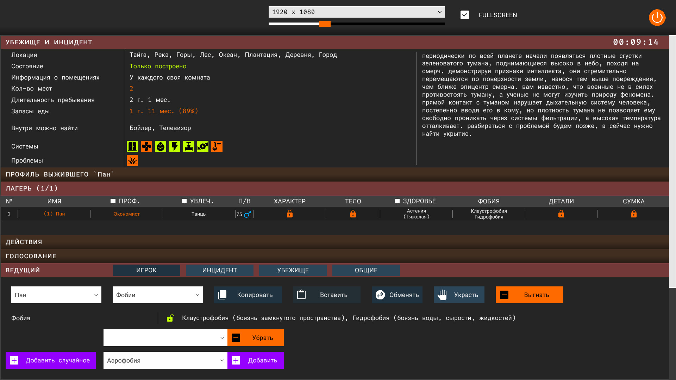The height and width of the screenshot is (380, 676).
Task: Click the lock icon in ХАРАКТЕР column
Action: click(289, 214)
